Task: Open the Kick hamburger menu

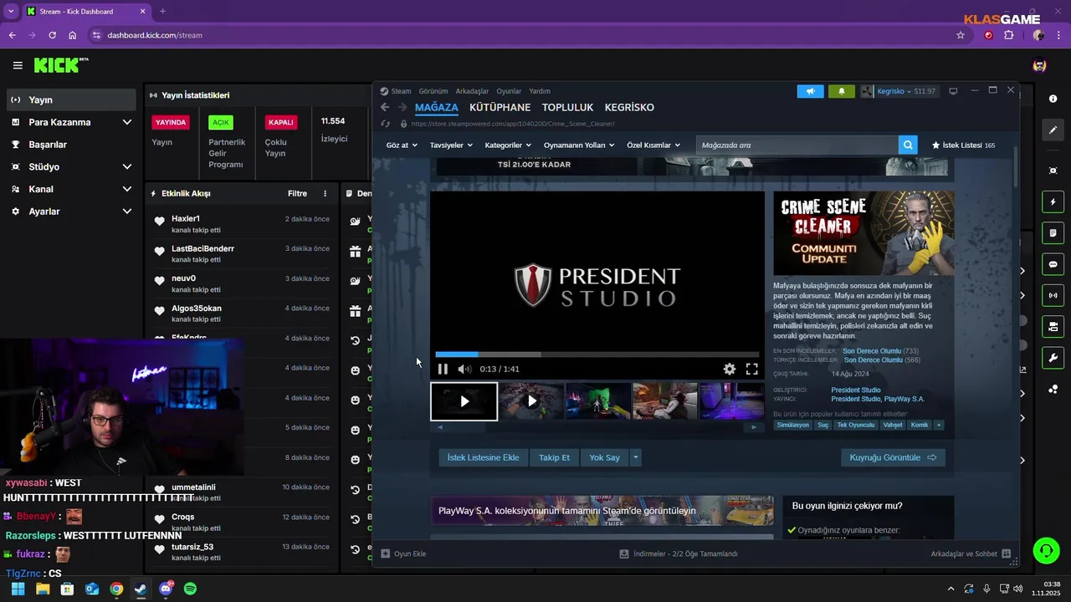Action: (18, 65)
